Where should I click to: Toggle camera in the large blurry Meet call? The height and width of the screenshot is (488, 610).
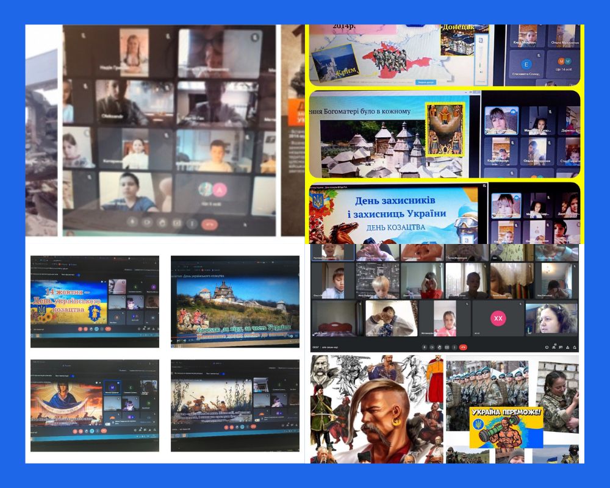pyautogui.click(x=147, y=223)
